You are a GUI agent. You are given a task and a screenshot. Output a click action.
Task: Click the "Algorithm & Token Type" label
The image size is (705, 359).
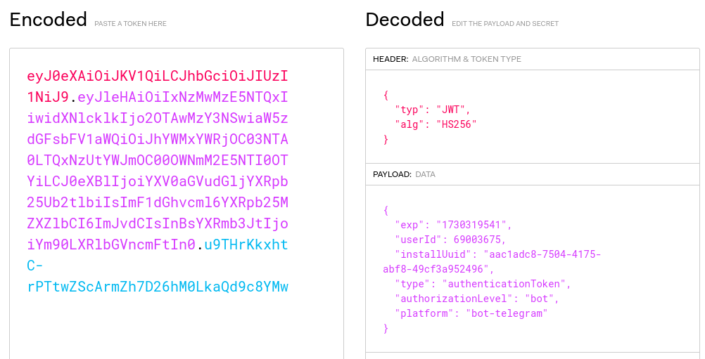tap(466, 59)
